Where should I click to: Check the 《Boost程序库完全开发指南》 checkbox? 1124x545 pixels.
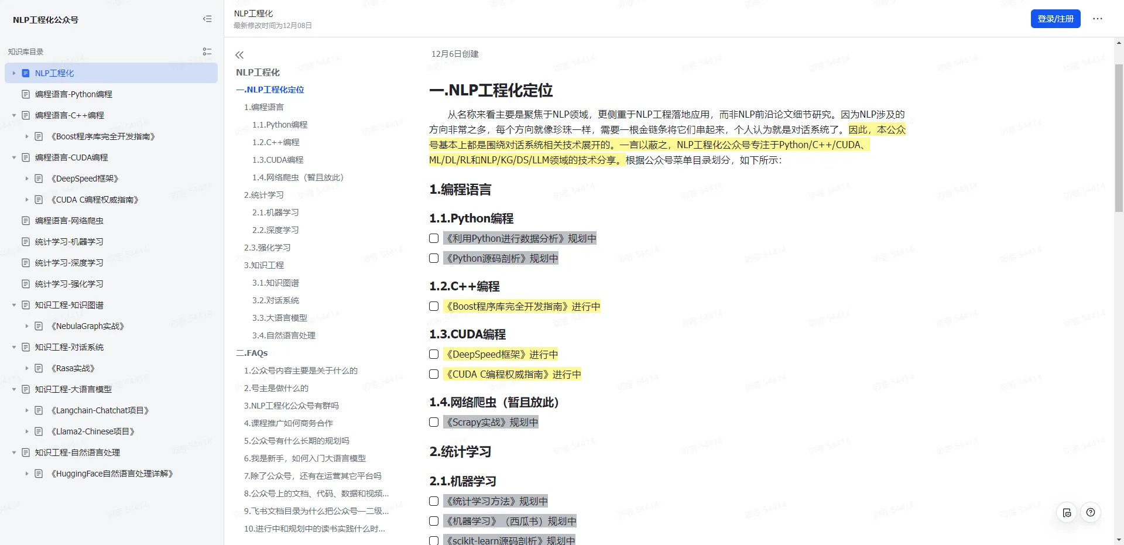coord(434,306)
